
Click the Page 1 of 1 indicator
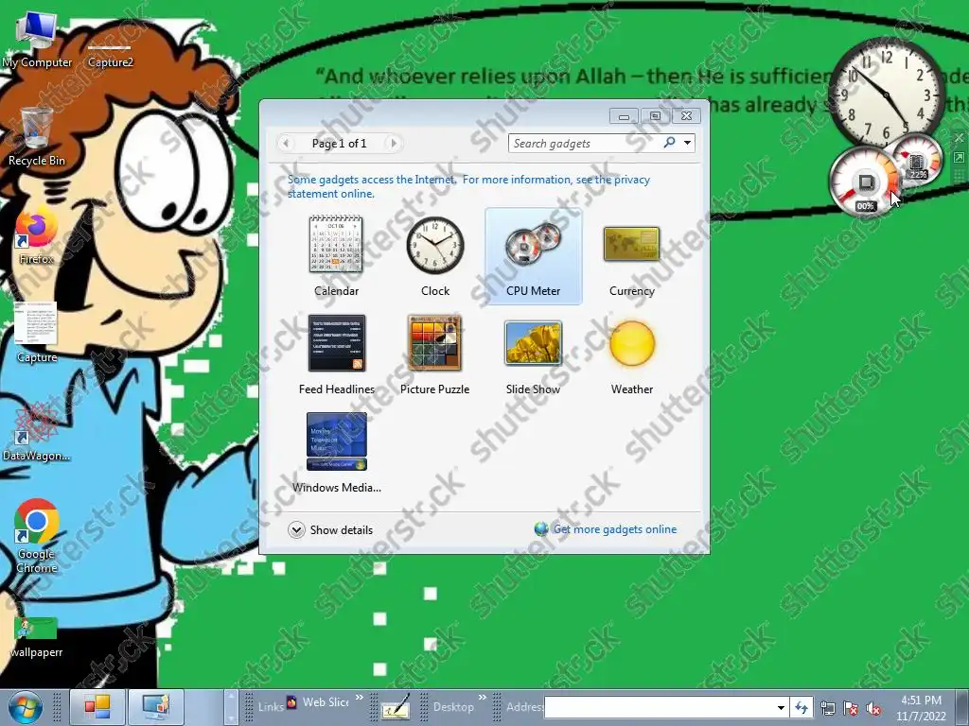pos(340,144)
